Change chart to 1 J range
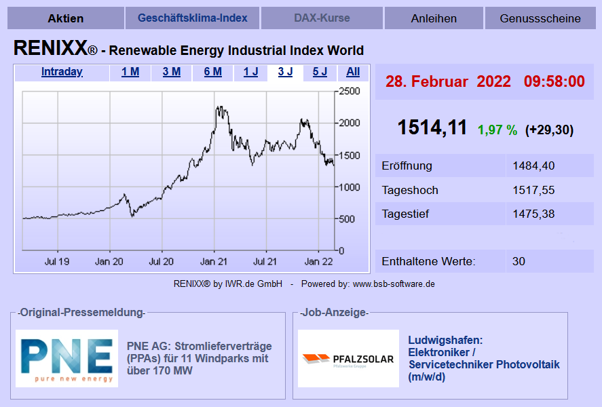 click(x=250, y=72)
